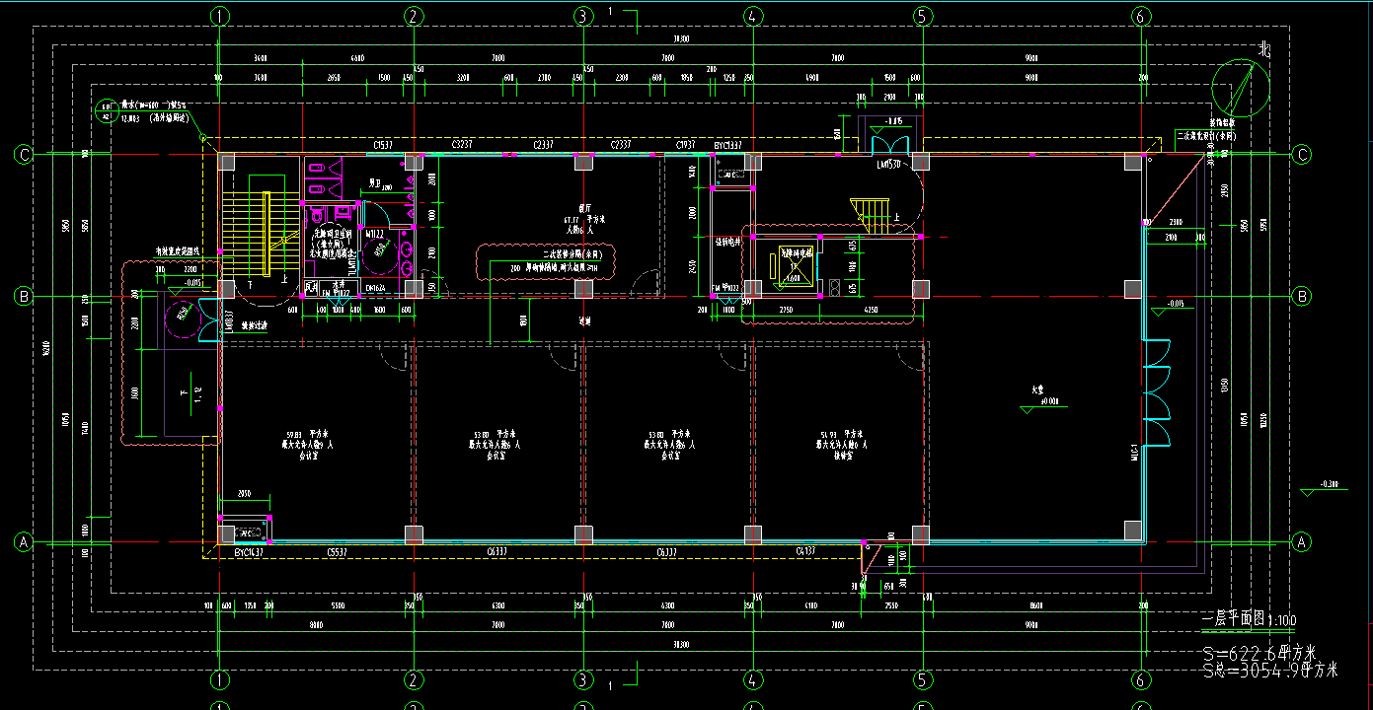Image resolution: width=1373 pixels, height=710 pixels.
Task: Select grid axis bubble C on left
Action: tap(22, 155)
